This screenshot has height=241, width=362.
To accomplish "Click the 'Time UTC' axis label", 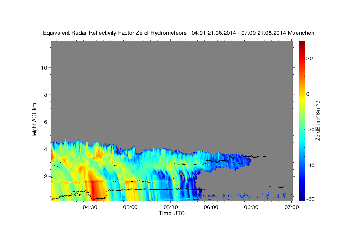I will (172, 213).
